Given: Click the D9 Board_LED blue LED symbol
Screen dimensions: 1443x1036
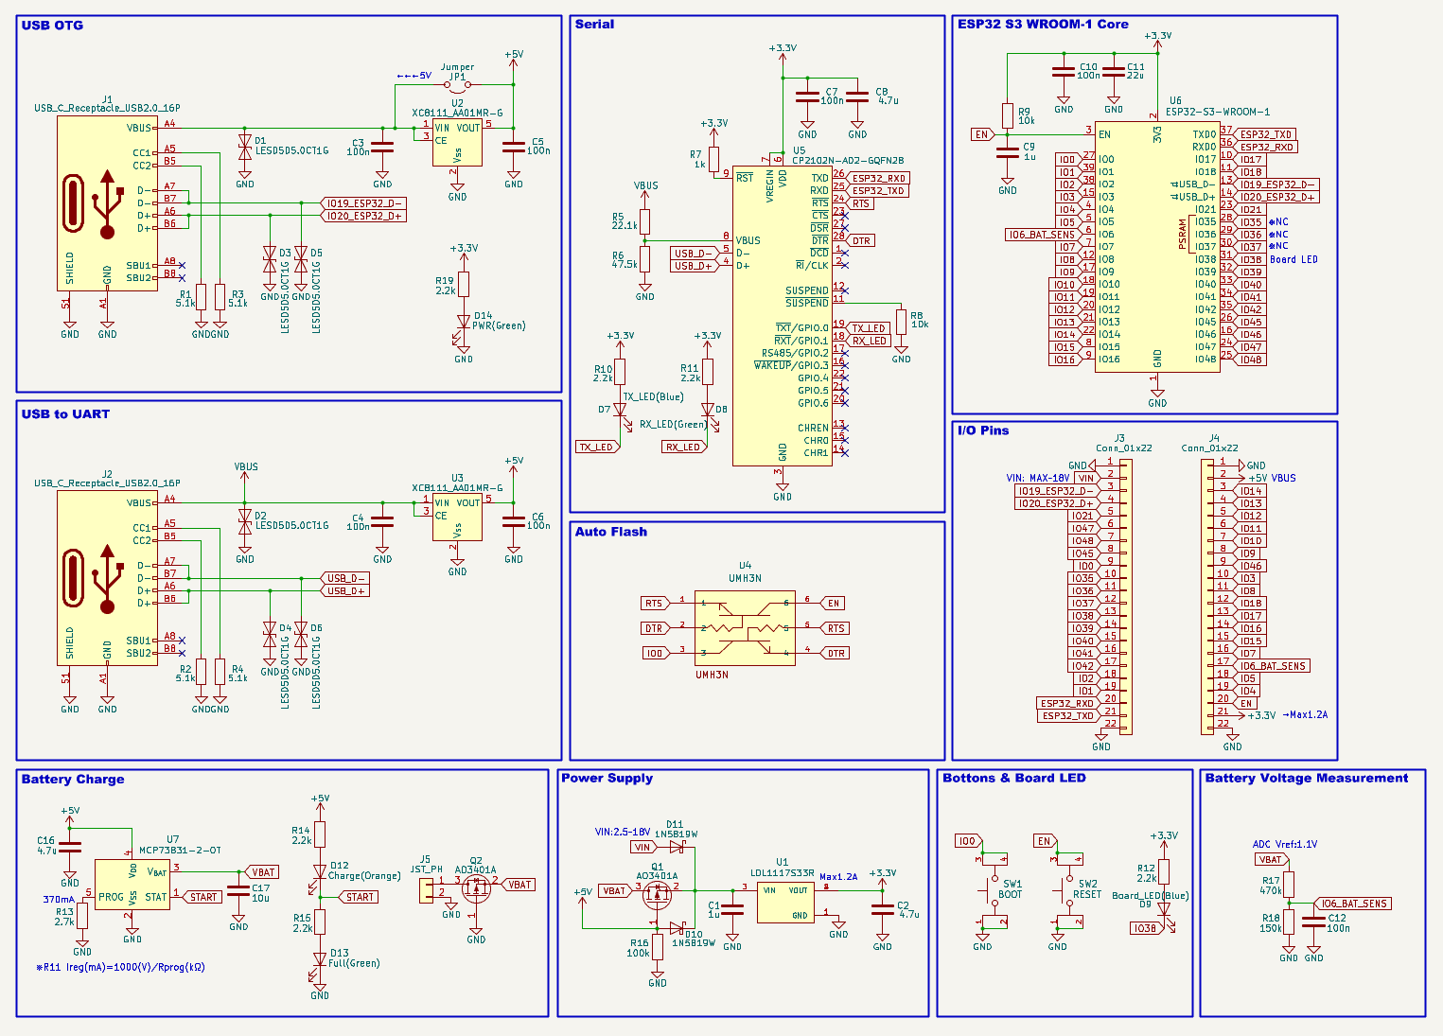Looking at the screenshot, I should tap(1164, 909).
